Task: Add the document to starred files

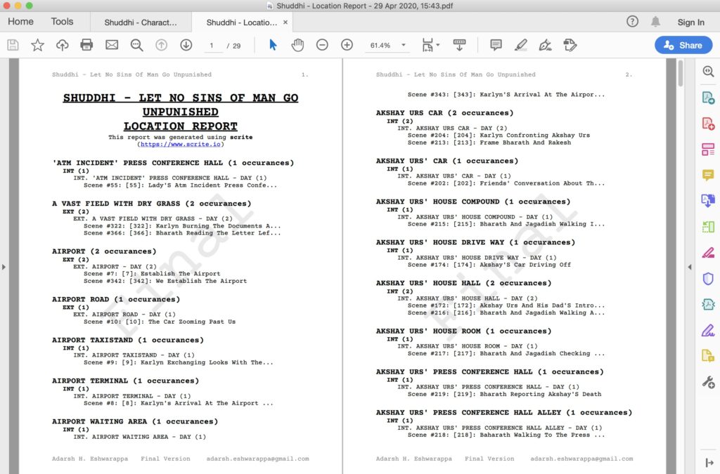Action: [38, 45]
